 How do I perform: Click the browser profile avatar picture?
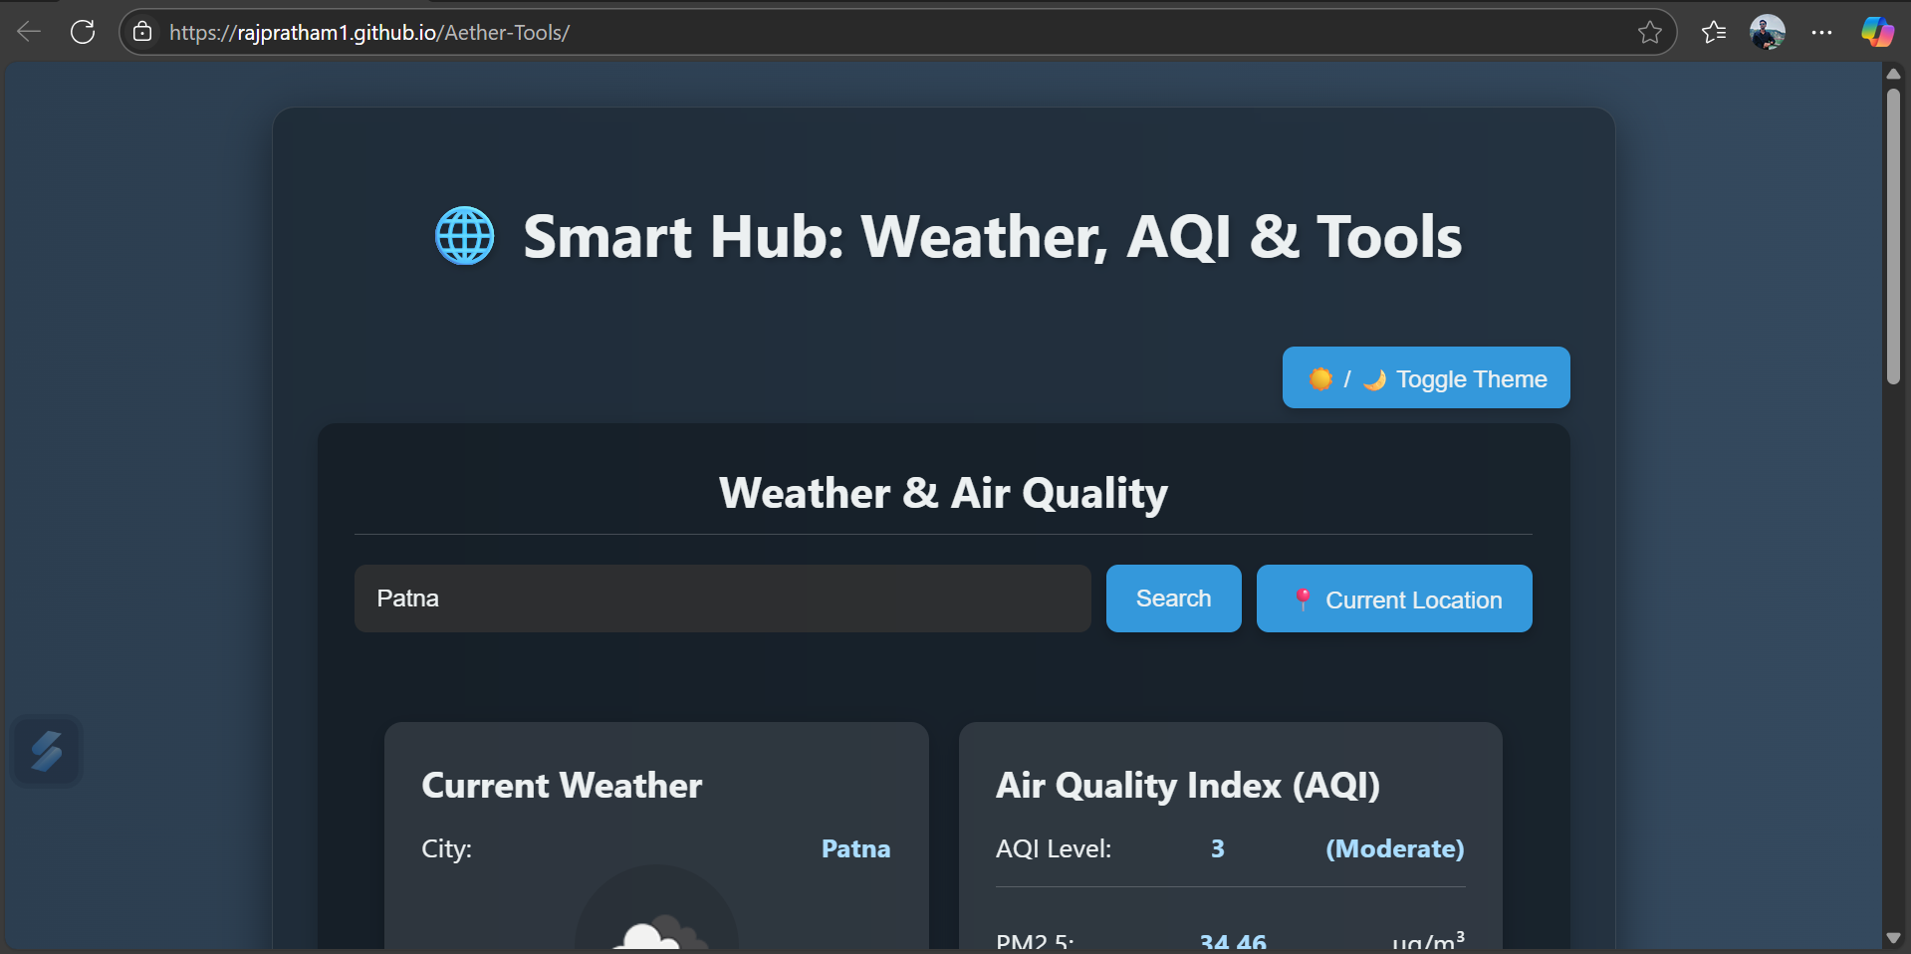[x=1769, y=31]
